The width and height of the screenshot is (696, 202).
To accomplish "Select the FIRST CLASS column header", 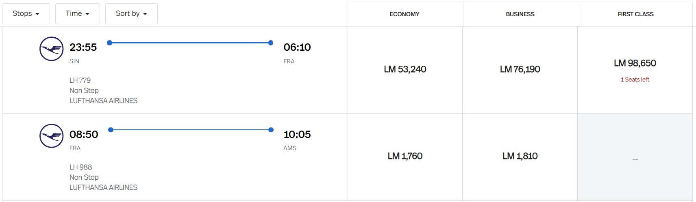I will point(635,14).
